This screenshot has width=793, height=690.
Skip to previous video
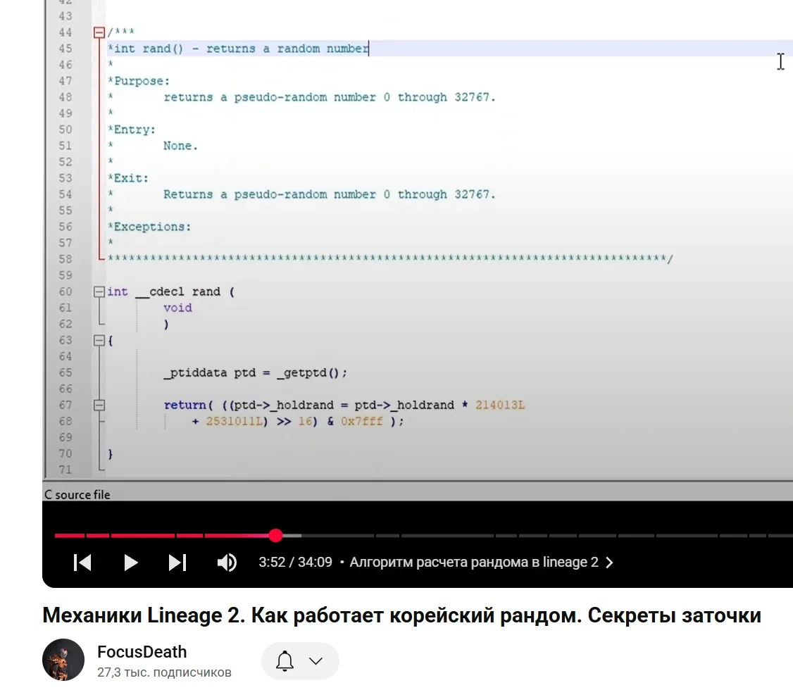(x=82, y=563)
